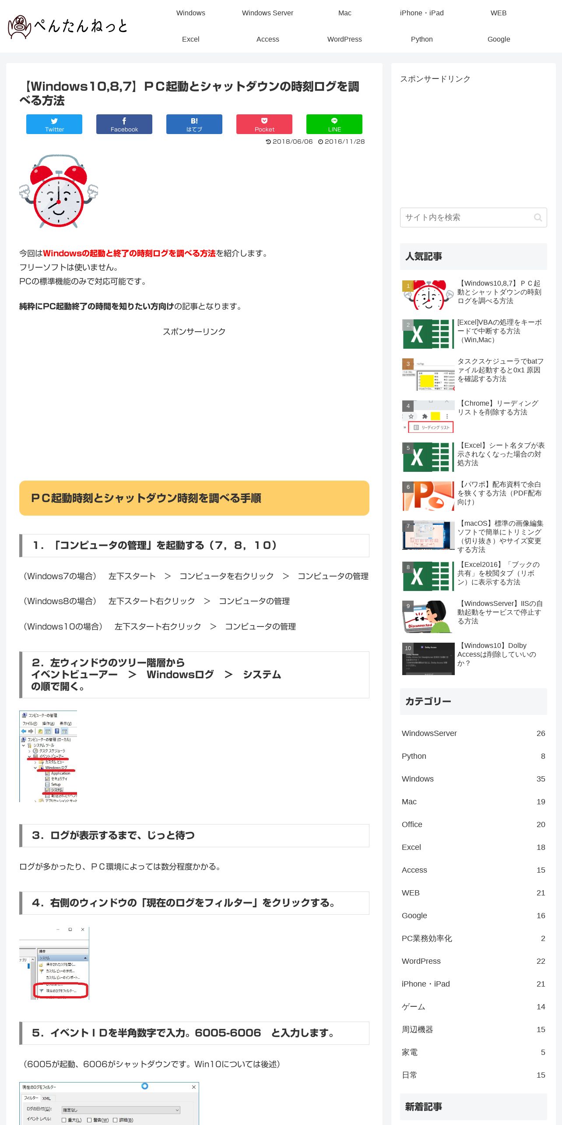
Task: Open Windows menu item
Action: pyautogui.click(x=191, y=13)
